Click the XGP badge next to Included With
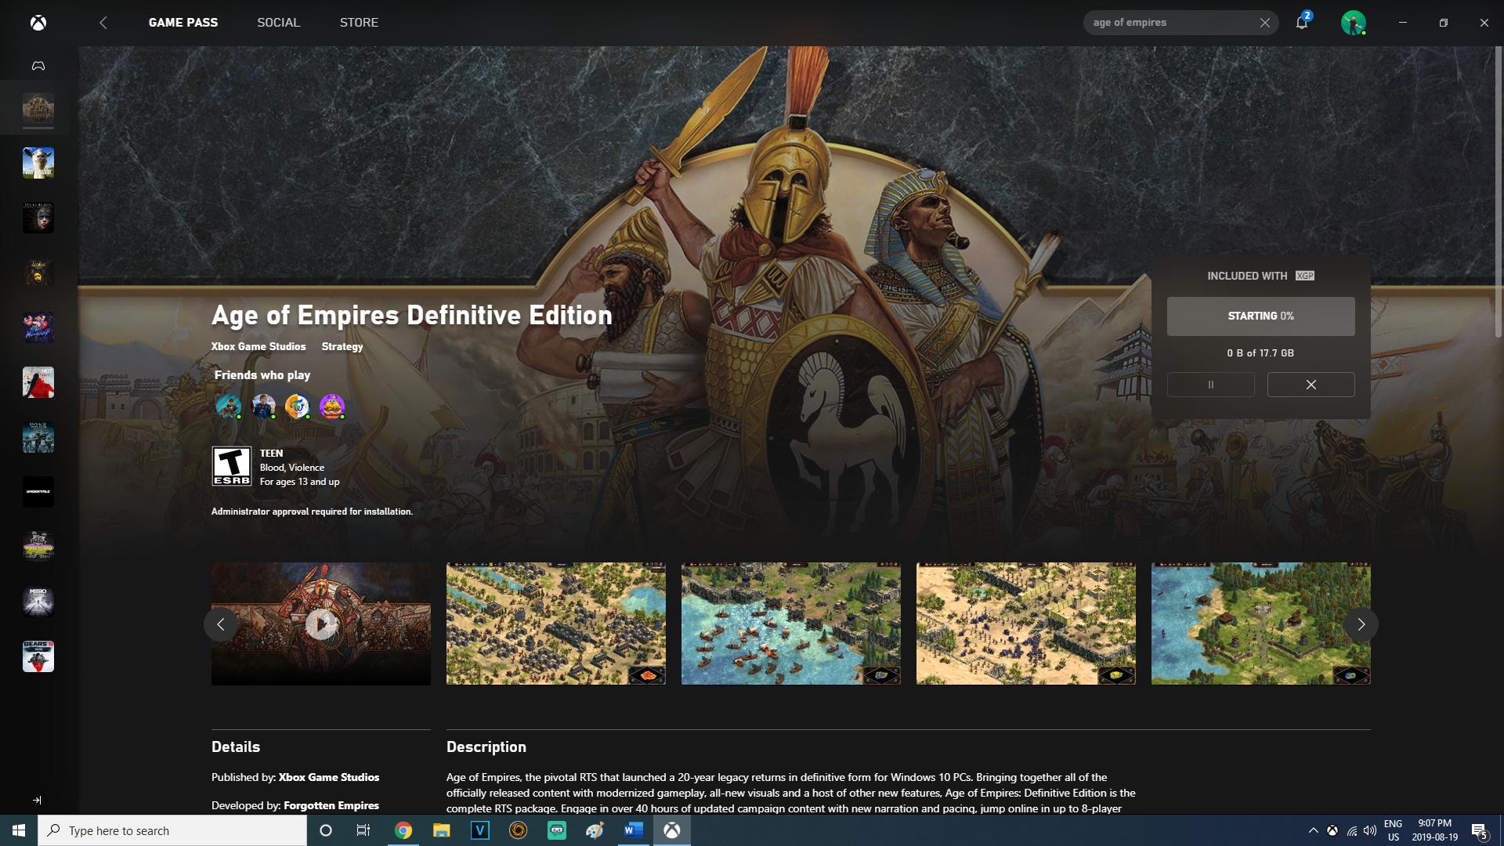1504x846 pixels. [1304, 276]
